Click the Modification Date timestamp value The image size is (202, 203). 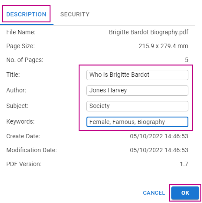(159, 150)
